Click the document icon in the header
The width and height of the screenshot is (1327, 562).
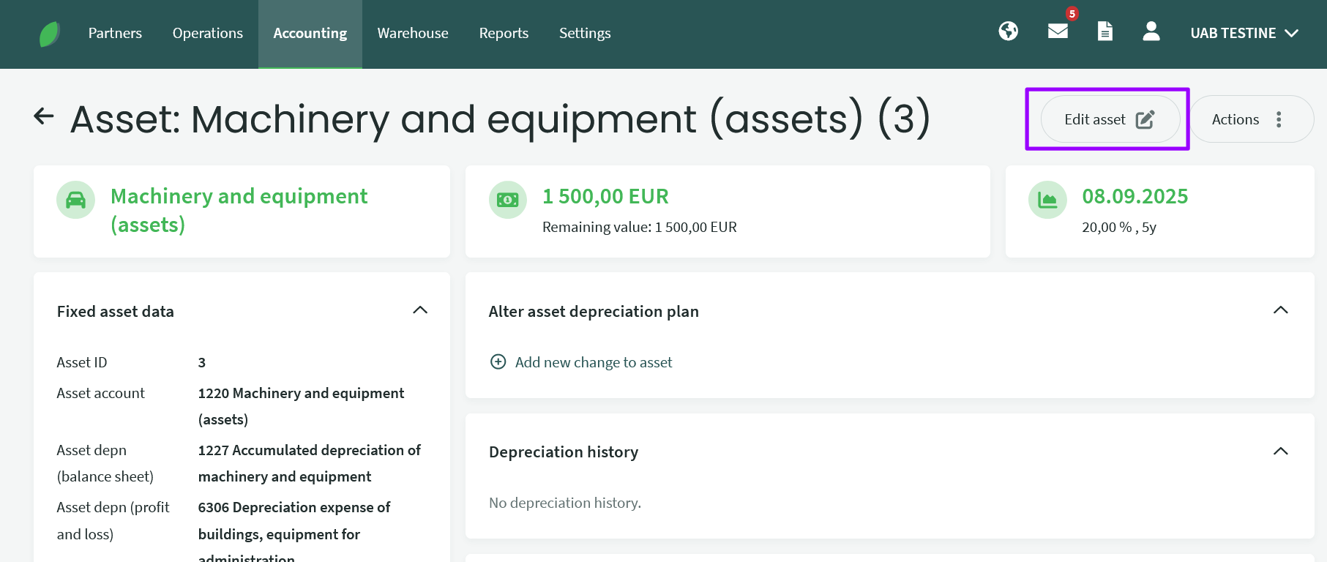[x=1104, y=31]
